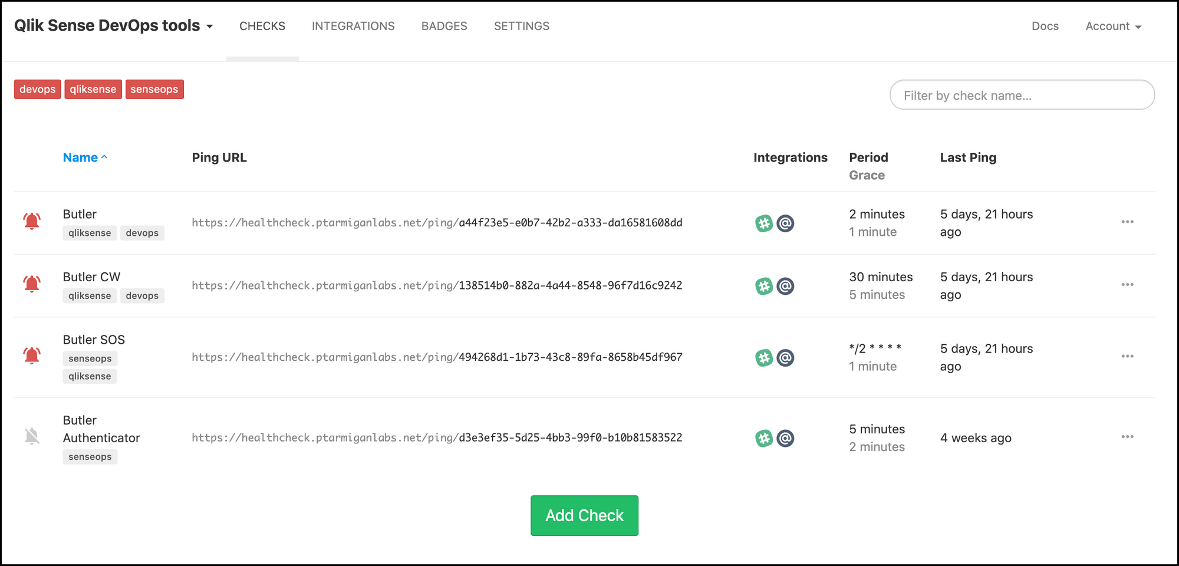Sort checks by the Name column
This screenshot has height=566, width=1179.
tap(85, 157)
